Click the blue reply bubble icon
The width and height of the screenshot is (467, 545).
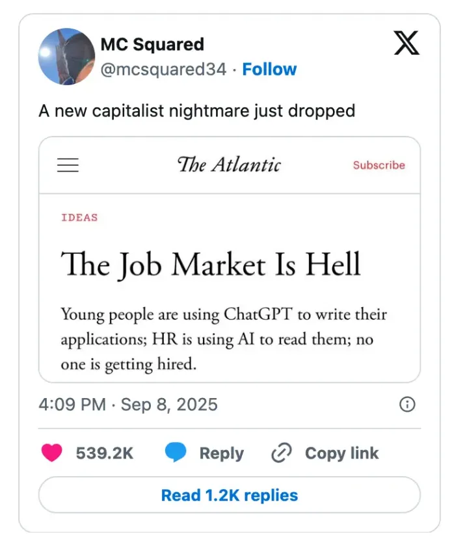176,453
